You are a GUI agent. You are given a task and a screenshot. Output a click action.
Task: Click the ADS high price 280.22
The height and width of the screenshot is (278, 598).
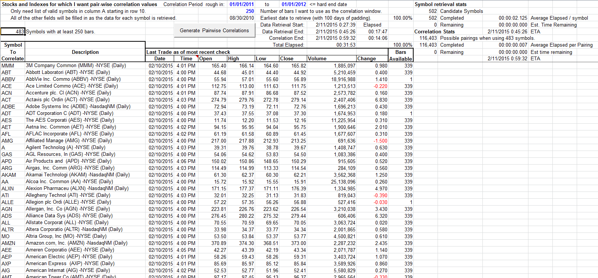(246, 216)
